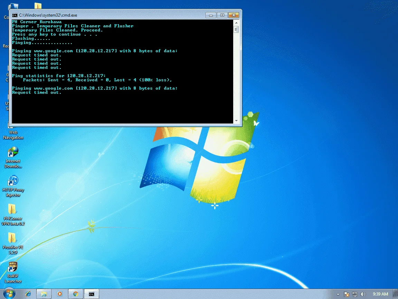The image size is (398, 299).
Task: Close the cmd.exe window
Action: tap(234, 15)
